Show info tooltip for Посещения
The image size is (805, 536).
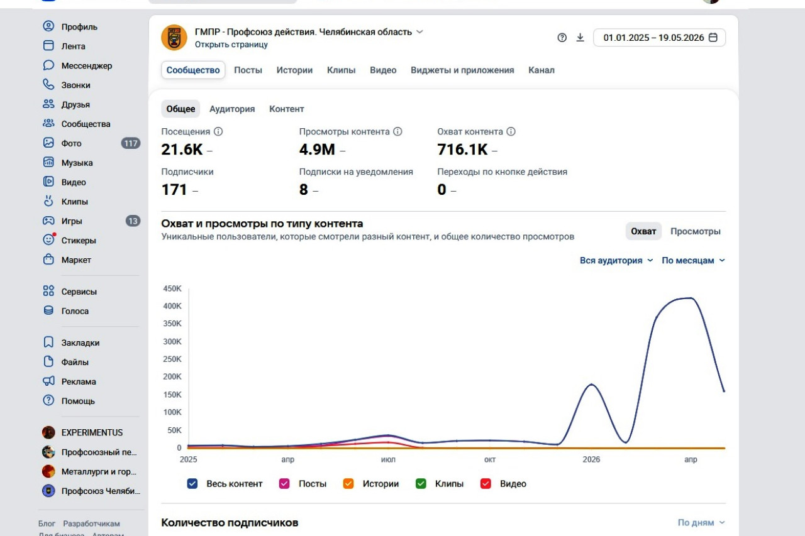pyautogui.click(x=218, y=132)
